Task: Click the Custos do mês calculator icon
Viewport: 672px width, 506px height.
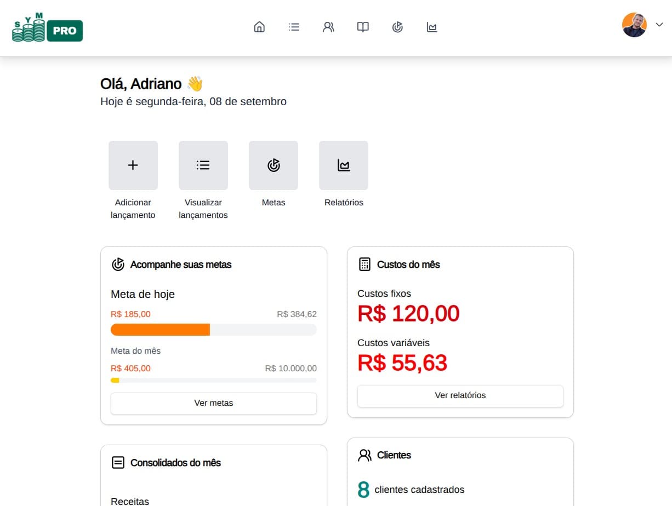Action: pos(365,264)
